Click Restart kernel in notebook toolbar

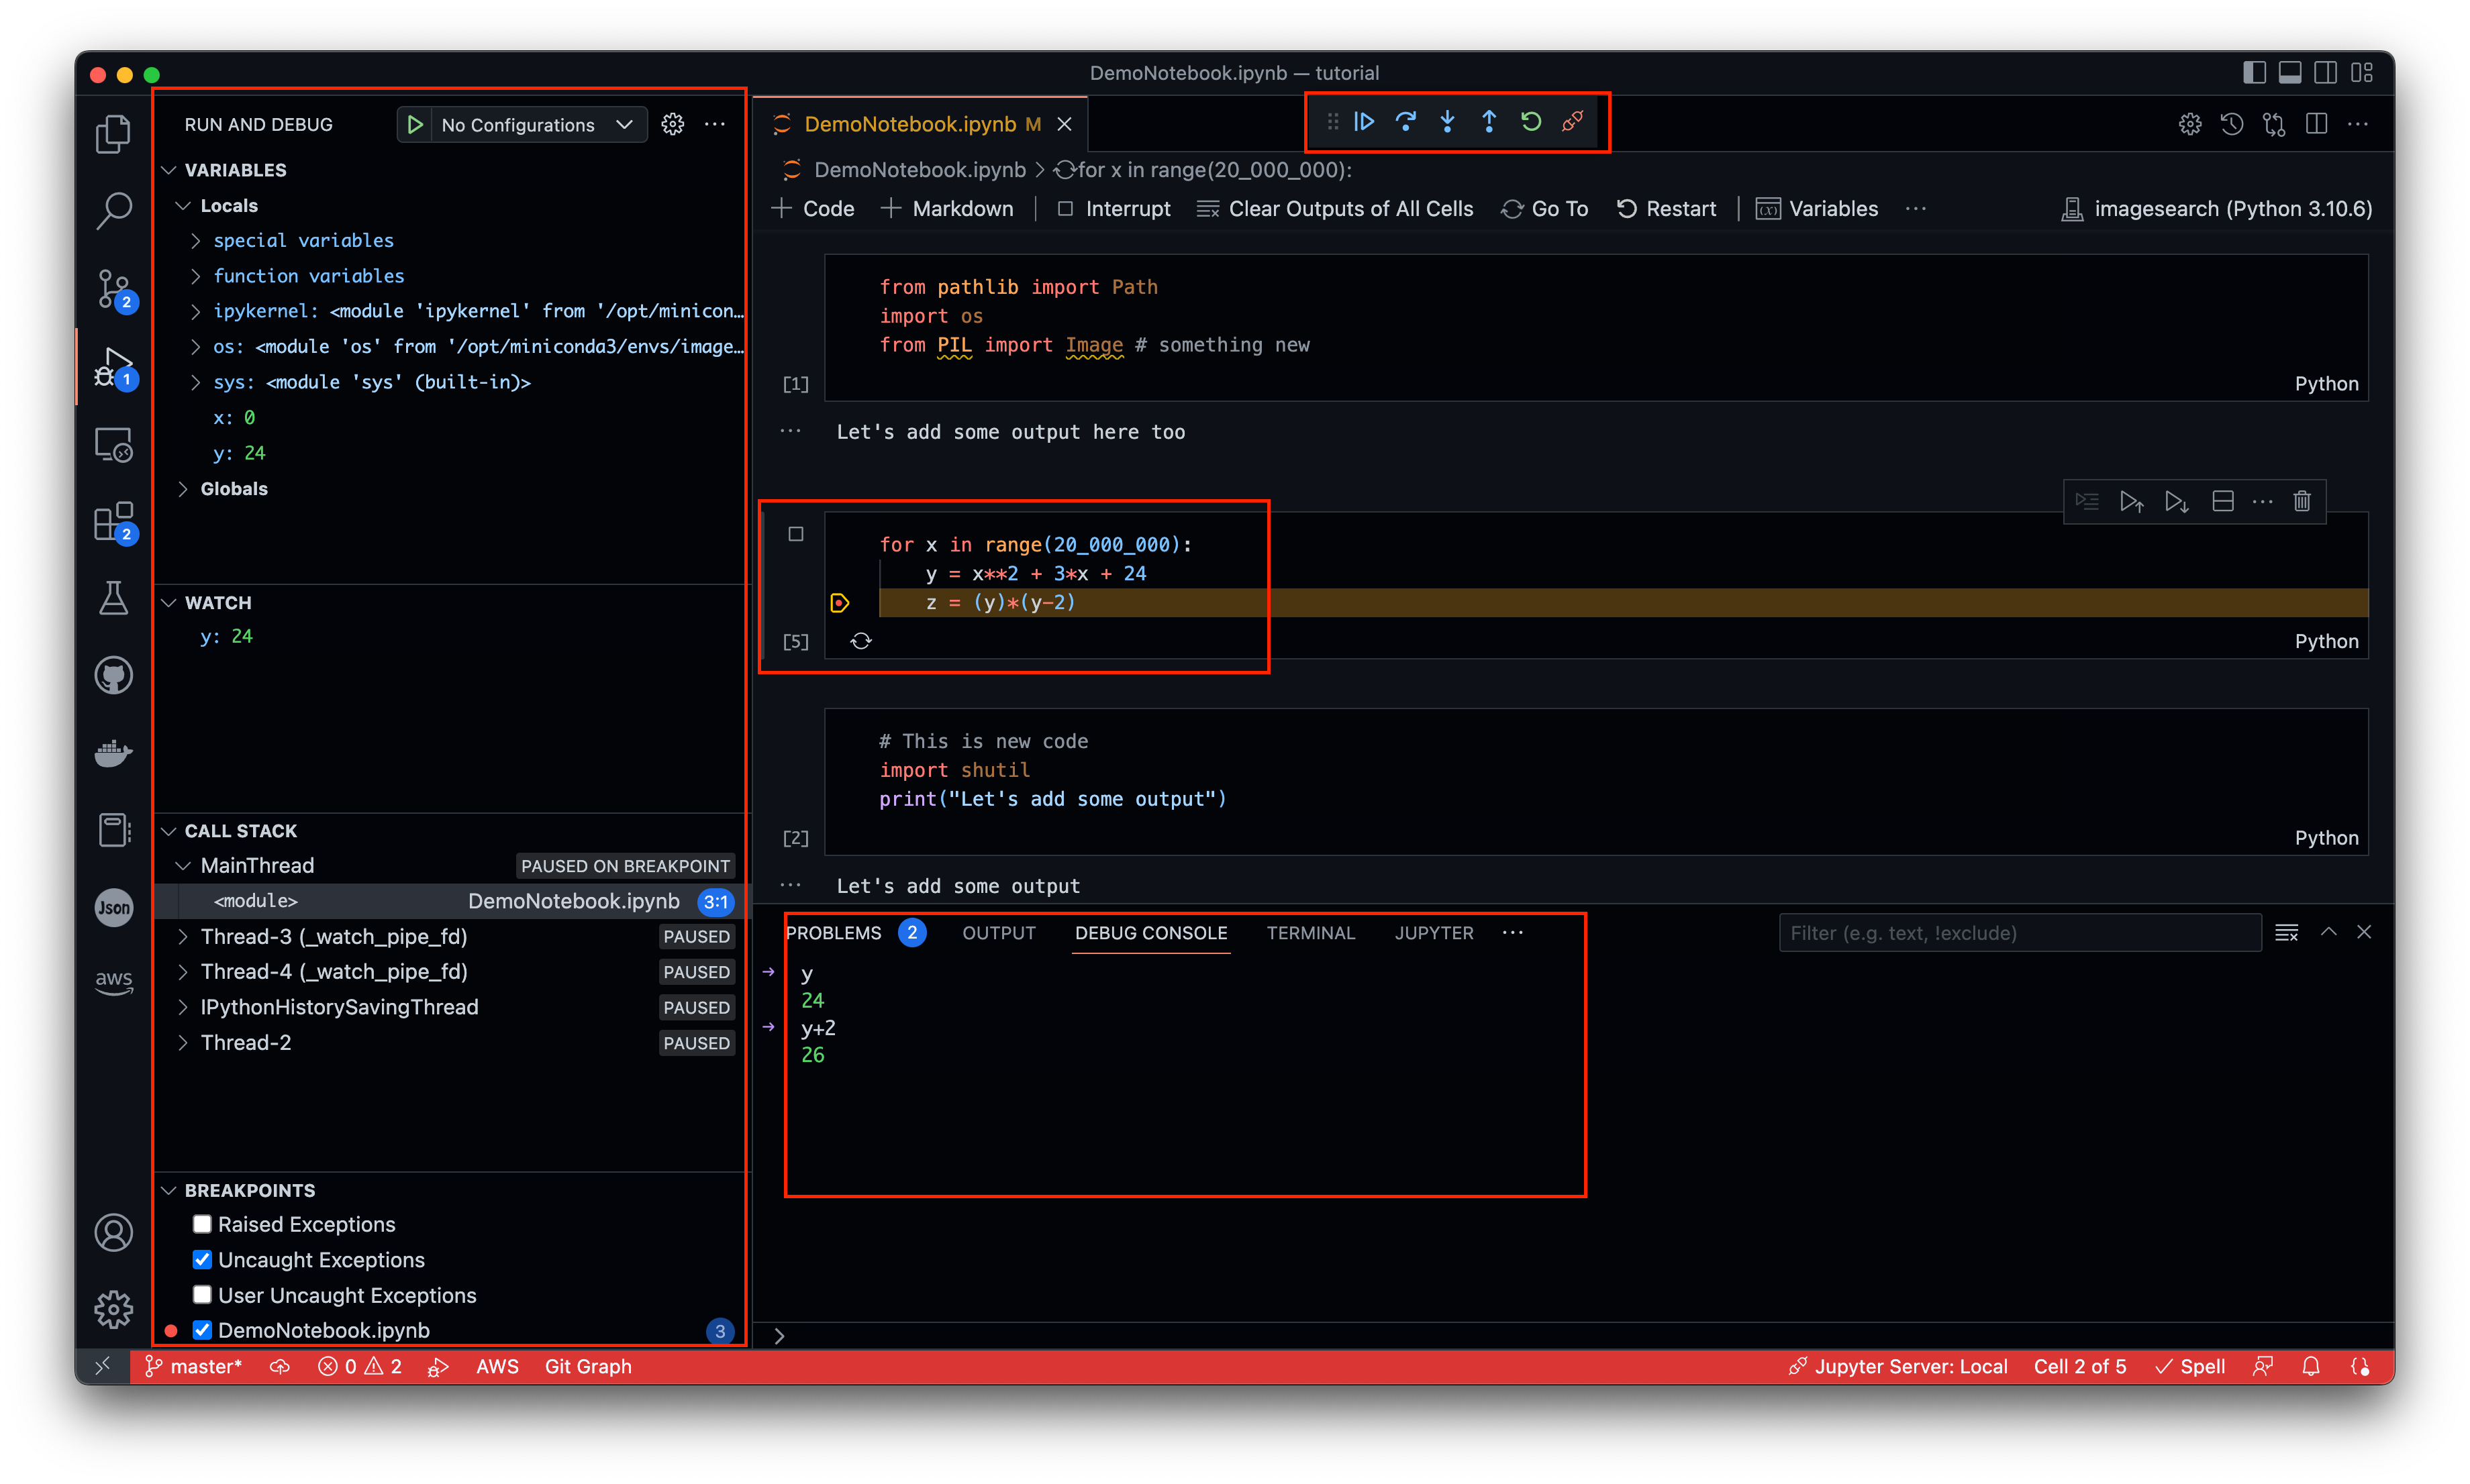[x=1666, y=209]
